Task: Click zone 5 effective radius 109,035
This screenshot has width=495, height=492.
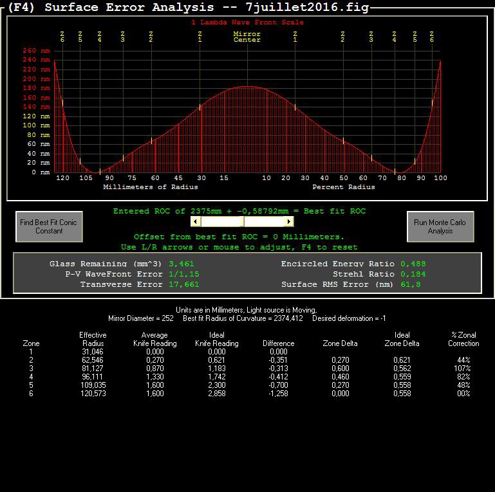Action: click(93, 385)
